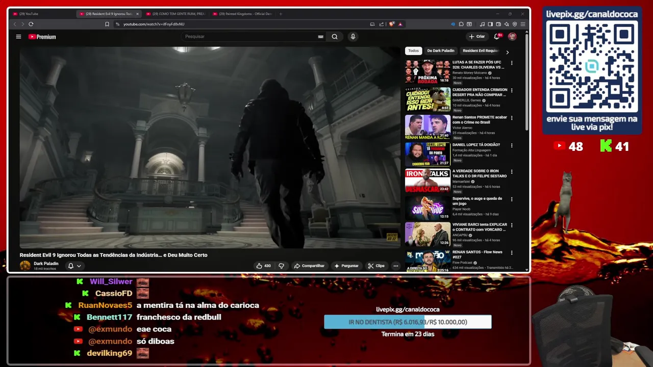Switch to the first YouTube browser tab
The width and height of the screenshot is (653, 367).
42,14
